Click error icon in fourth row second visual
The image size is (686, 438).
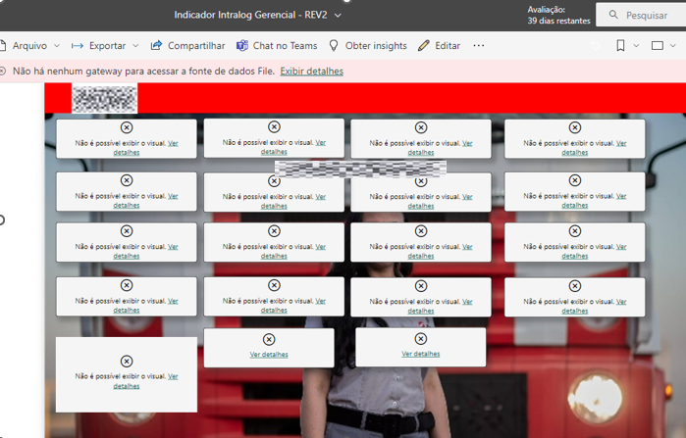274,285
